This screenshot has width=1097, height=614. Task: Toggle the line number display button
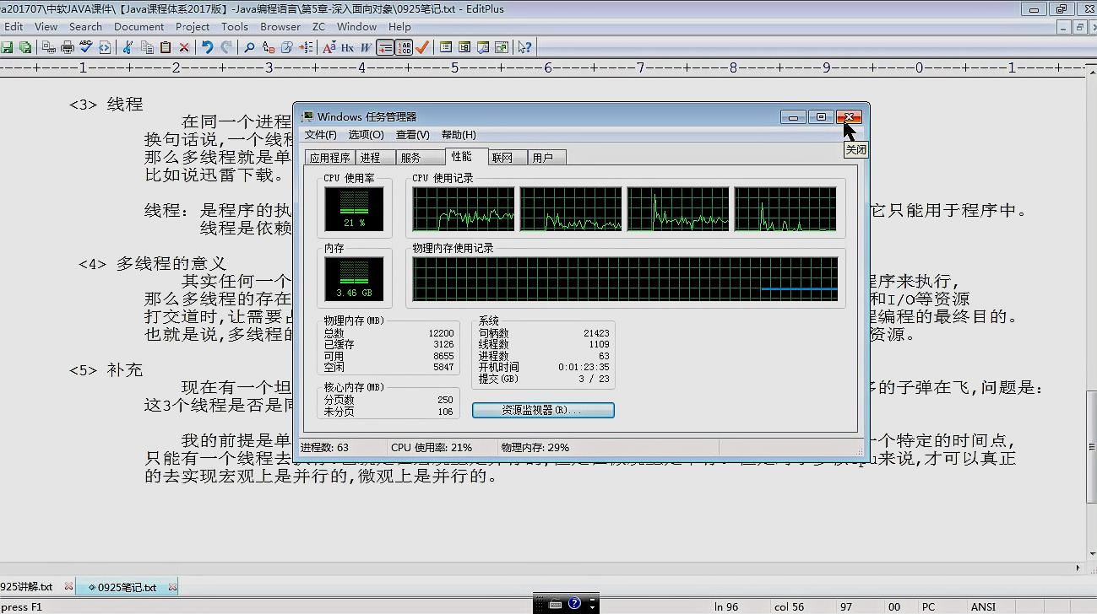[x=405, y=47]
